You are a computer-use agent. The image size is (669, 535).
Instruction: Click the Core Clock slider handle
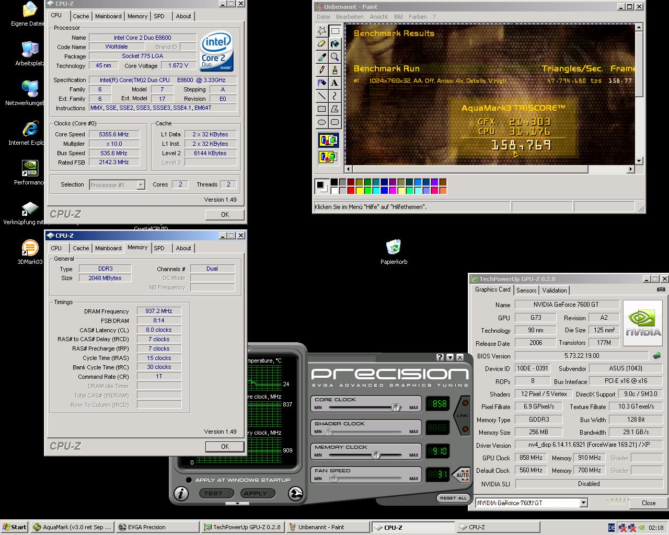[396, 408]
